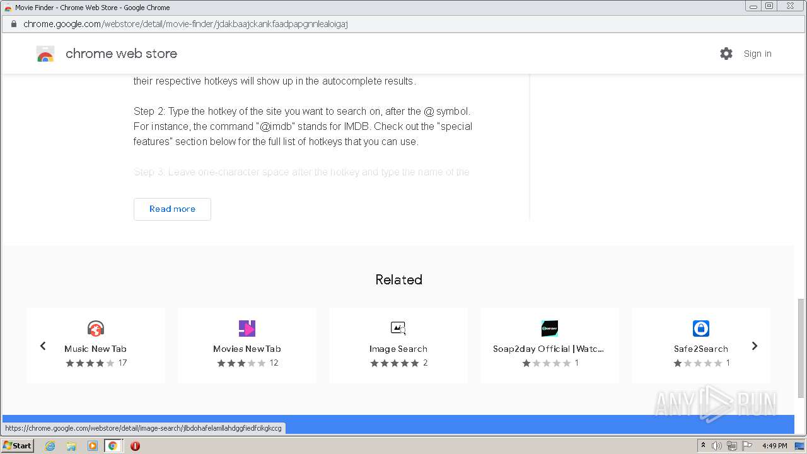Open Image Search extension title

tap(398, 349)
